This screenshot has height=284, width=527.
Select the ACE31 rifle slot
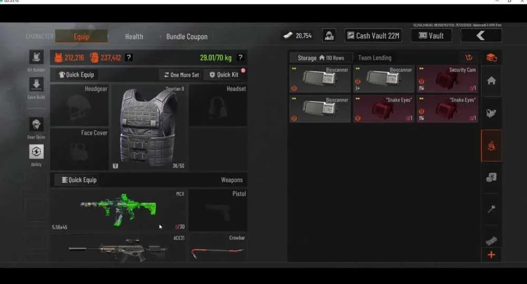(118, 248)
